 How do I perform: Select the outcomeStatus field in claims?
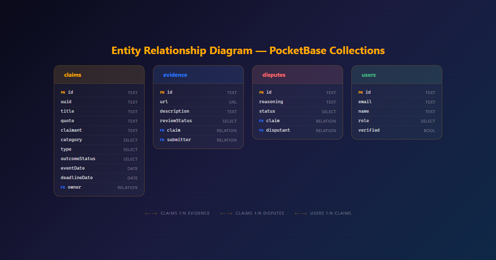(99, 159)
